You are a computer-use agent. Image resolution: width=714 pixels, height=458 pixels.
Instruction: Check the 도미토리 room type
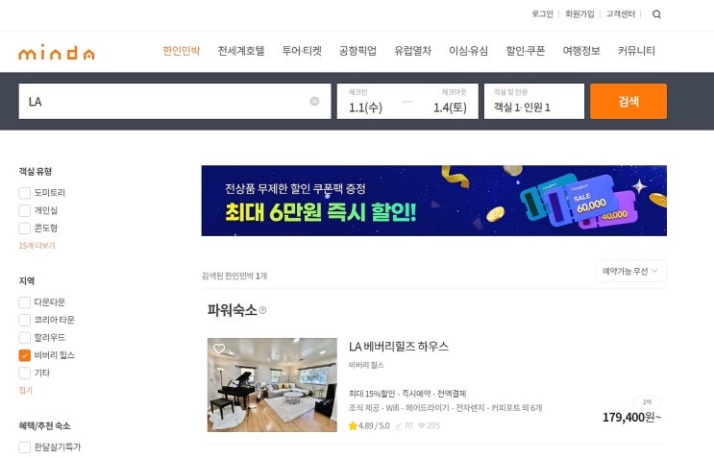[25, 193]
